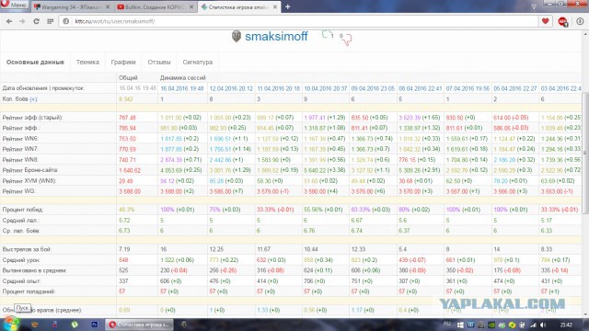Open the browser tab list dropdown arrow
The height and width of the screenshot is (331, 589).
pos(534,6)
